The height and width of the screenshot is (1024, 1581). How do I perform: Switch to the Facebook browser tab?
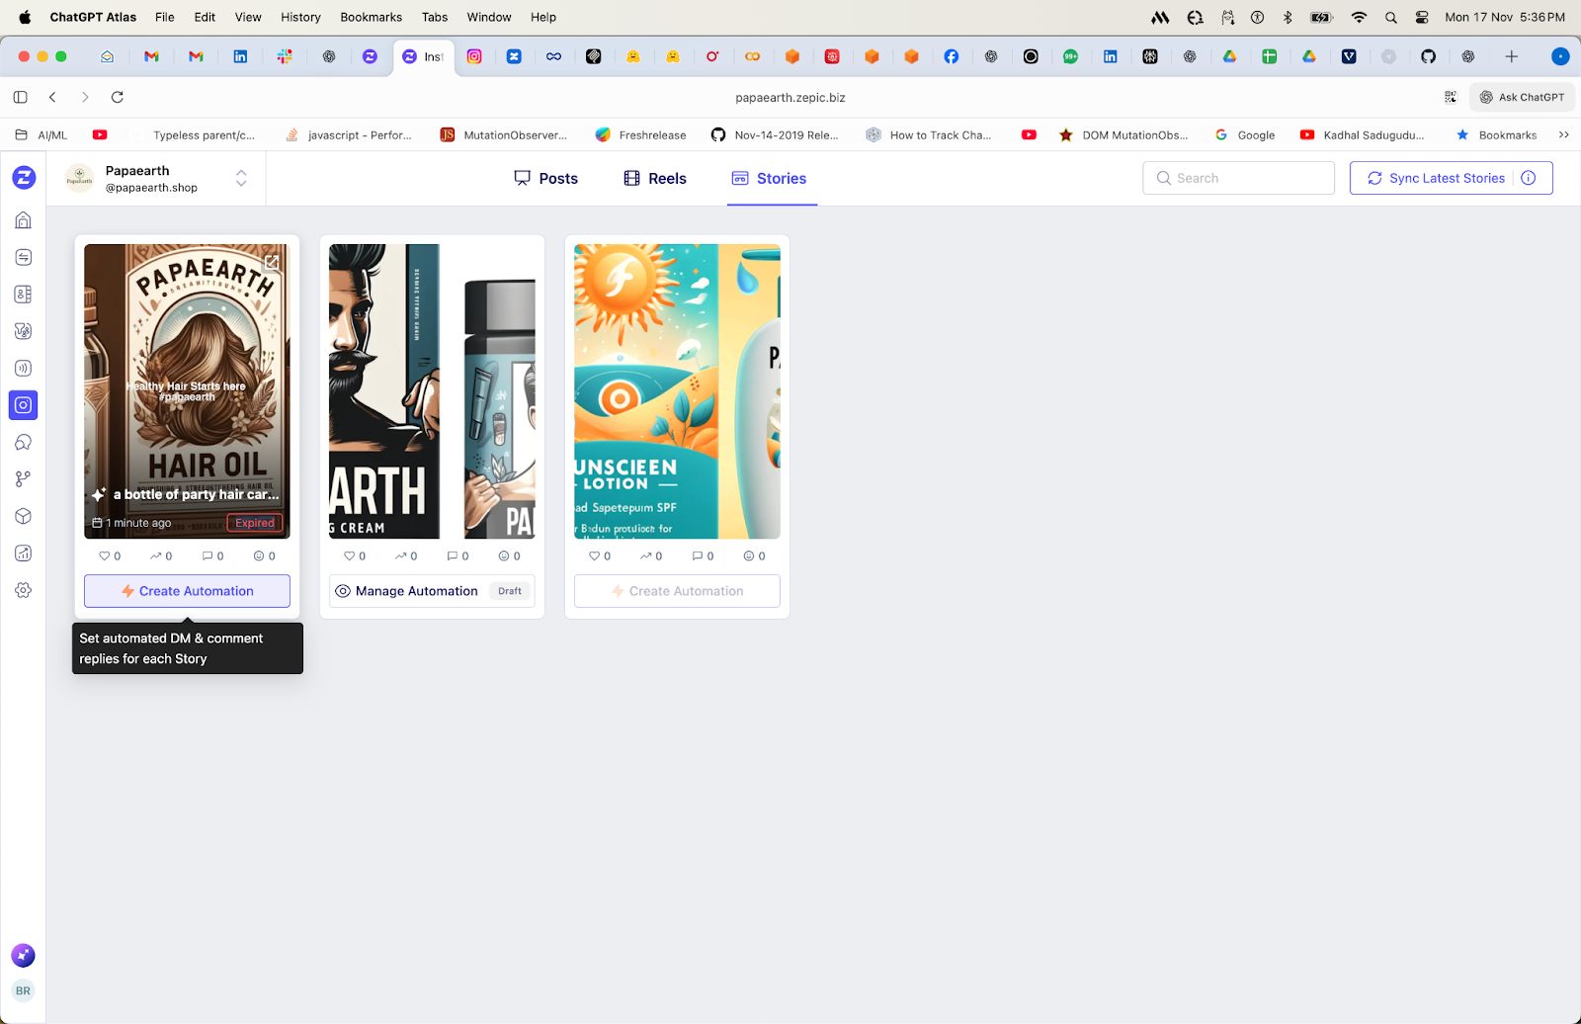(x=952, y=56)
